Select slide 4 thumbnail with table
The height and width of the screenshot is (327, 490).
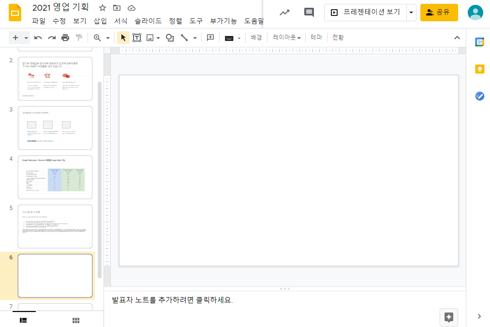tap(55, 177)
